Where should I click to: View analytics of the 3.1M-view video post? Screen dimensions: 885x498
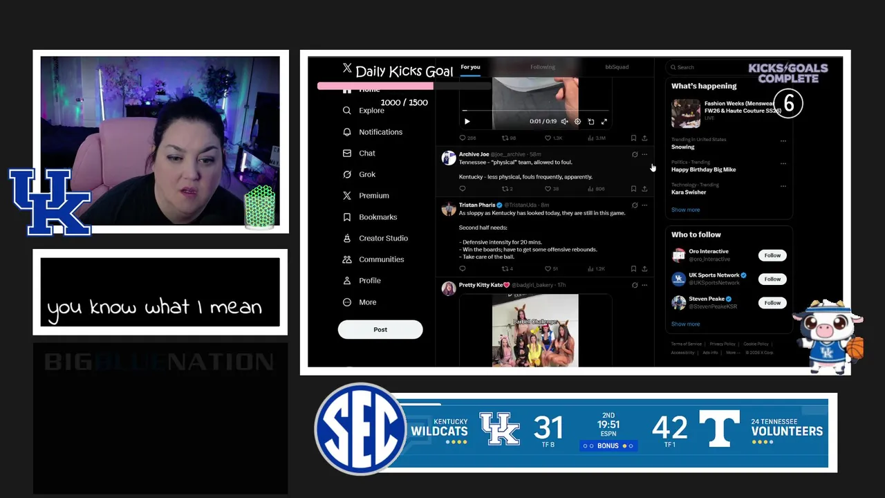[x=596, y=138]
